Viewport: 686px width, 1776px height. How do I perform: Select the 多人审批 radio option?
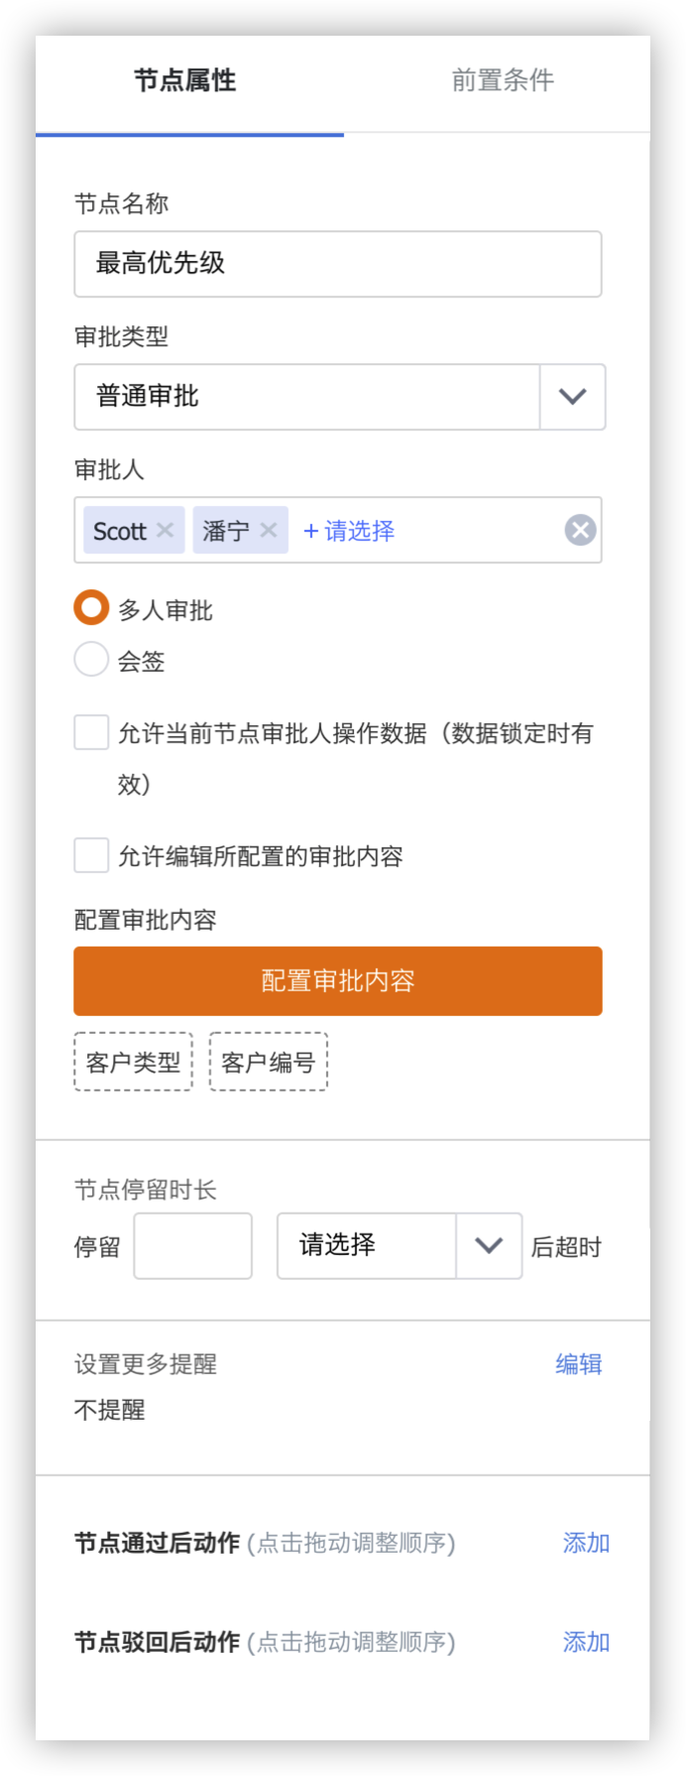(x=91, y=608)
